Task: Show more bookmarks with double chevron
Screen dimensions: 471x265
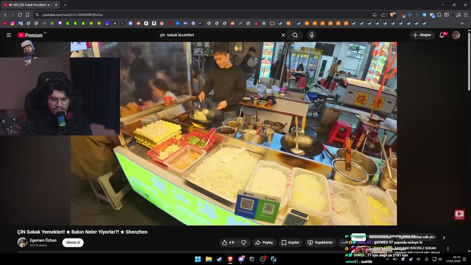Action: (462, 23)
